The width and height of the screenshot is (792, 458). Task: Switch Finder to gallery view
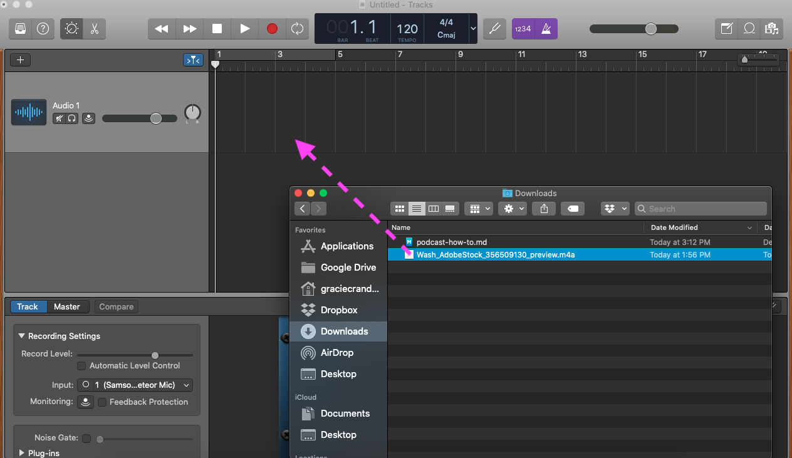coord(449,209)
